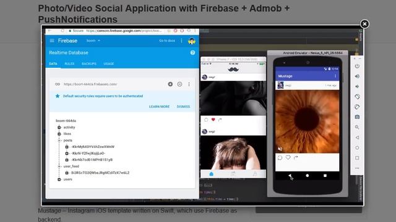Add a child node with plus icon

[x=170, y=84]
